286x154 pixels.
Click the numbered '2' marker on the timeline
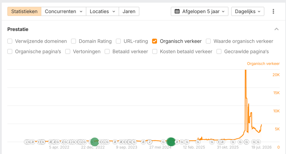(150, 142)
